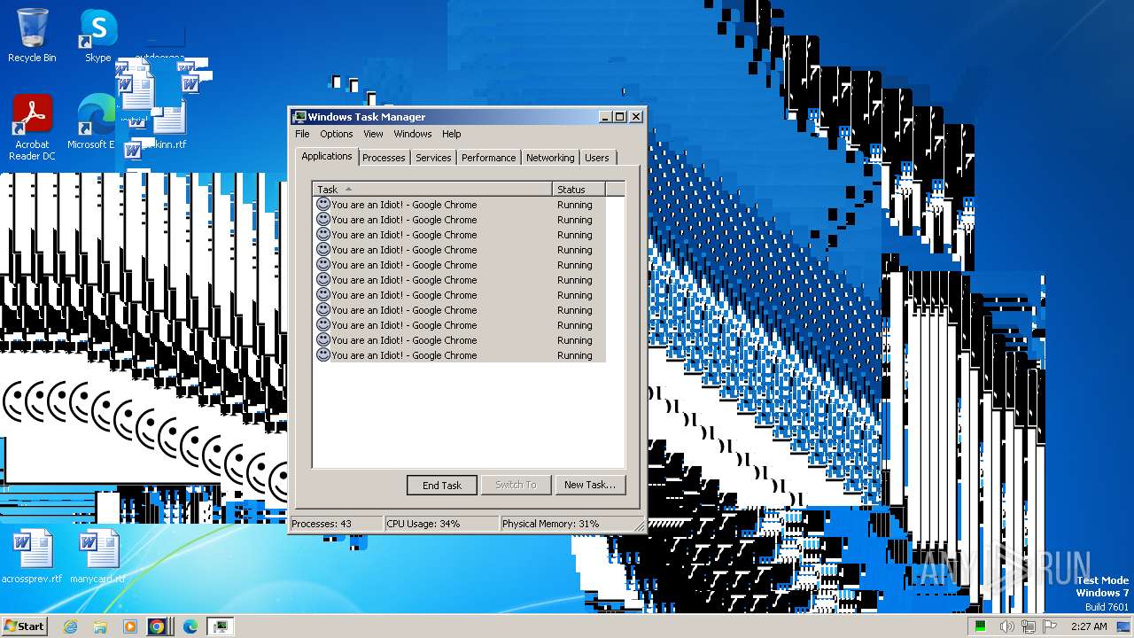Switch to the Performance tab
The width and height of the screenshot is (1134, 638).
(488, 158)
